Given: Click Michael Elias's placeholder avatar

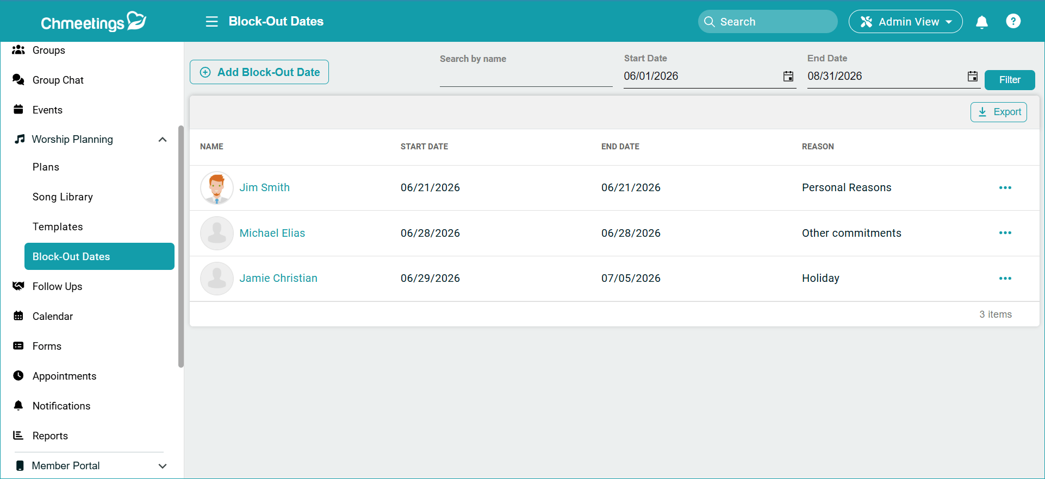Looking at the screenshot, I should tap(217, 233).
